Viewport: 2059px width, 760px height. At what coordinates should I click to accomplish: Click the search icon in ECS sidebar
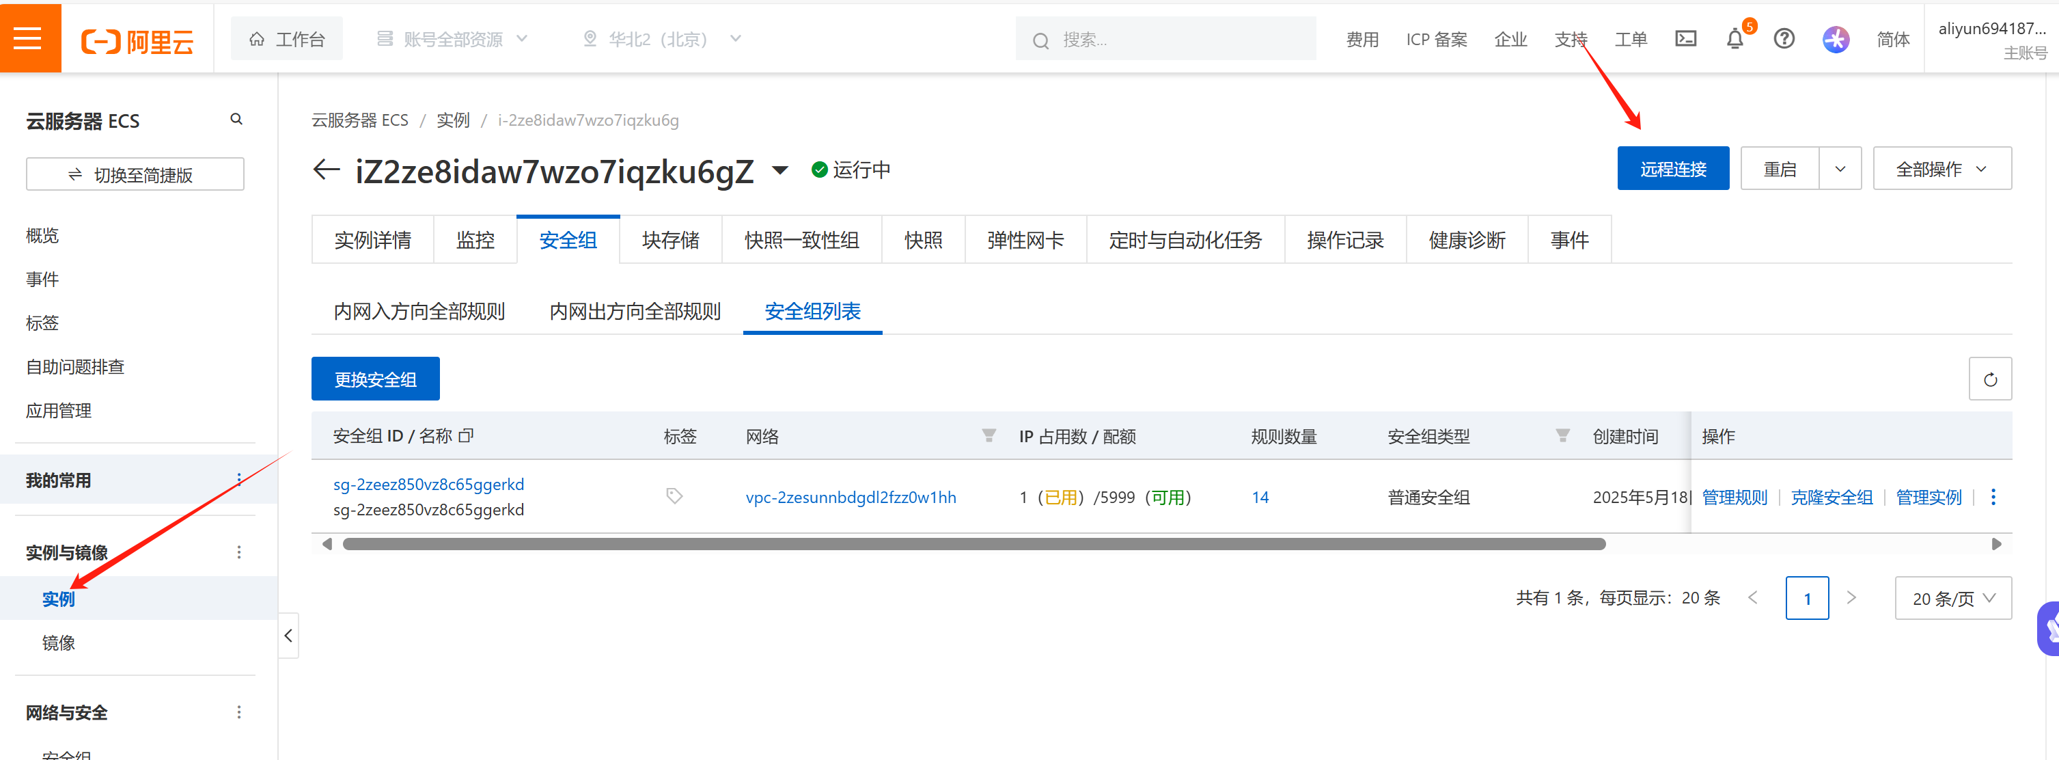click(236, 119)
